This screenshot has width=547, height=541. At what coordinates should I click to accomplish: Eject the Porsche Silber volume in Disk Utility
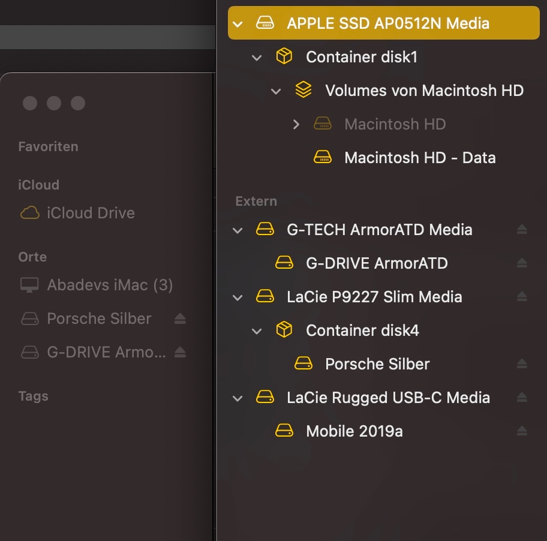tap(522, 364)
